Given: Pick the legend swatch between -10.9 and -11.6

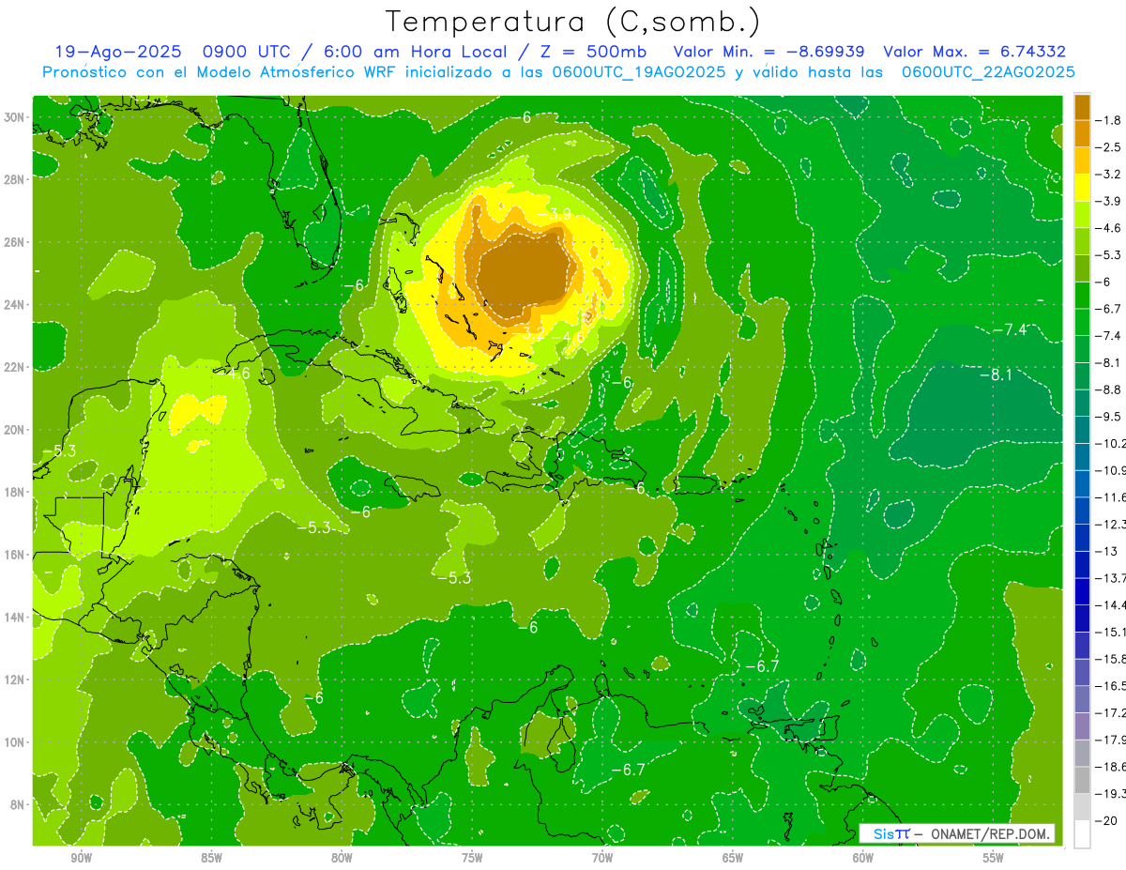Looking at the screenshot, I should tap(1082, 483).
